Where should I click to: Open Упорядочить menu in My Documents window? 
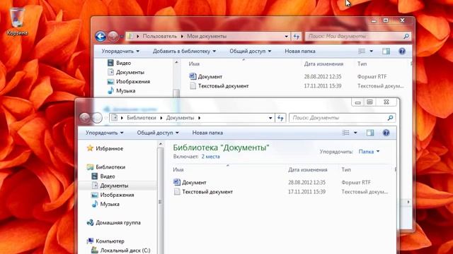[x=120, y=52]
